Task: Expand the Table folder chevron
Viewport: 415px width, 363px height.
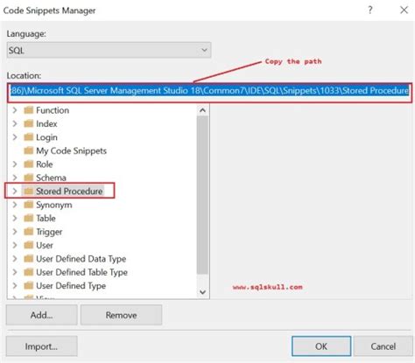Action: coord(15,218)
